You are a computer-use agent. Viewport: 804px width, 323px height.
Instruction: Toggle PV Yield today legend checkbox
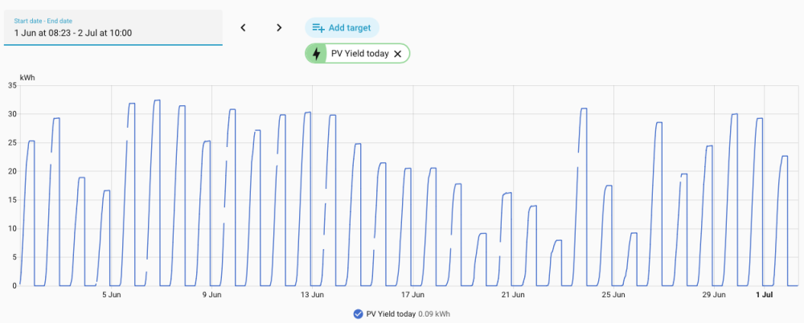[x=359, y=314]
